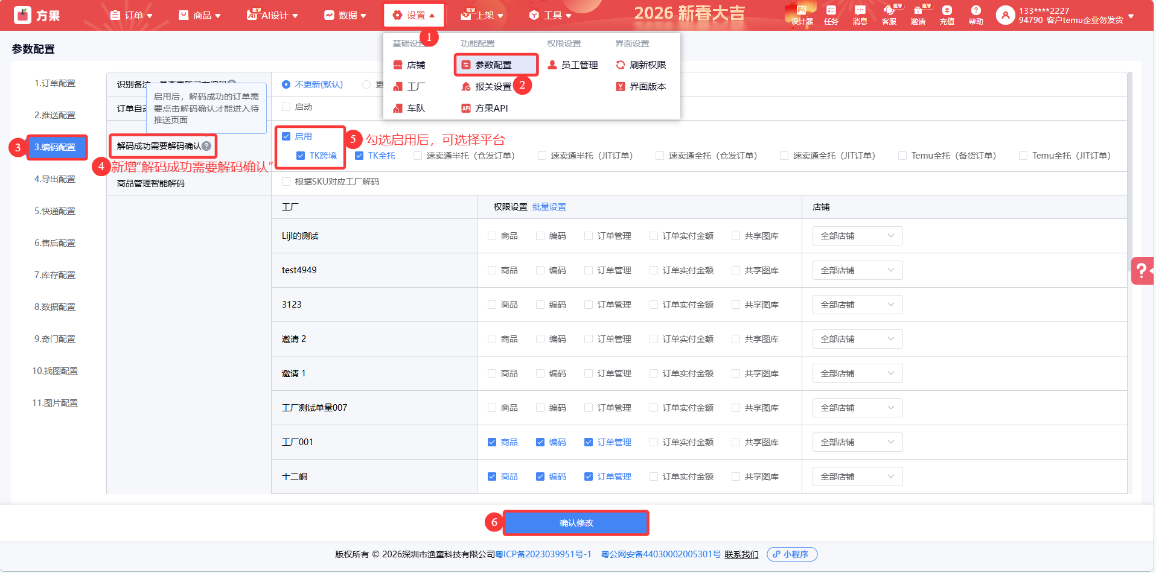Collapse the 设置 settings menu

[x=414, y=15]
